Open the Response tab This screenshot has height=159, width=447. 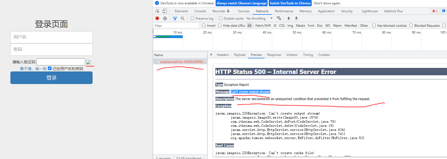pyautogui.click(x=274, y=55)
